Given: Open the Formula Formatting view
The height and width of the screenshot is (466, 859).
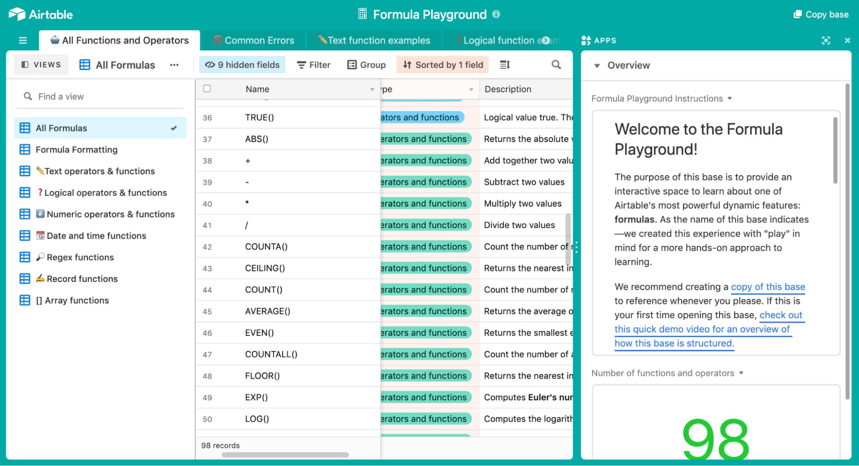Looking at the screenshot, I should (101, 149).
